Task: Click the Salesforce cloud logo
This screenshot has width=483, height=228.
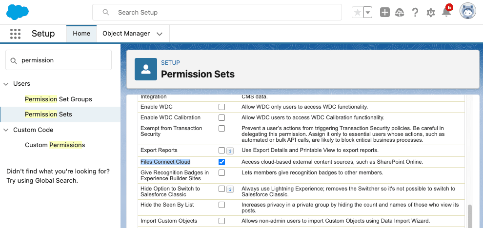Action: point(18,12)
